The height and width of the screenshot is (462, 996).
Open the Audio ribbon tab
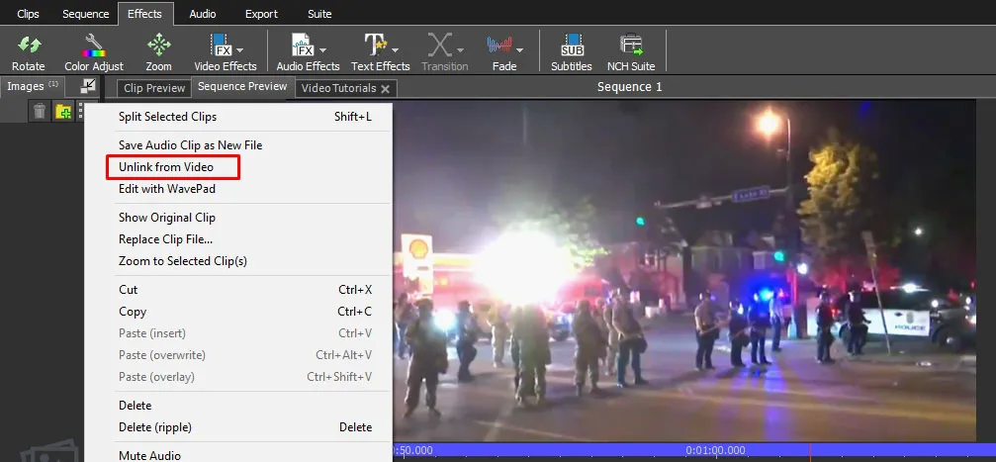(x=203, y=14)
